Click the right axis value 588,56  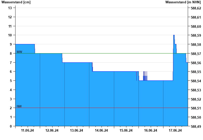point(196,63)
